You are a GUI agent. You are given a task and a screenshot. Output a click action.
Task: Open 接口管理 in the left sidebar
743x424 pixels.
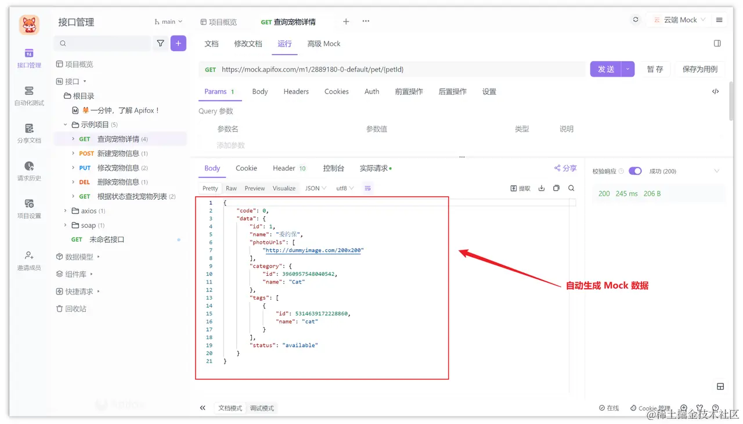[x=29, y=58]
